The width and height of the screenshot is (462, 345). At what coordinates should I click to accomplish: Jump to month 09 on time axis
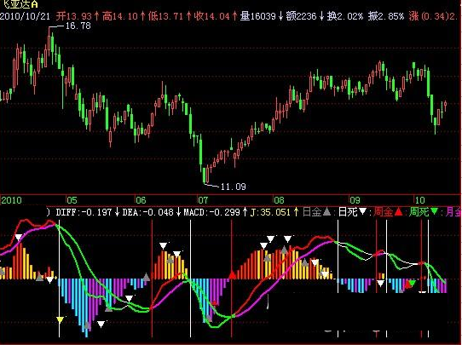355,200
